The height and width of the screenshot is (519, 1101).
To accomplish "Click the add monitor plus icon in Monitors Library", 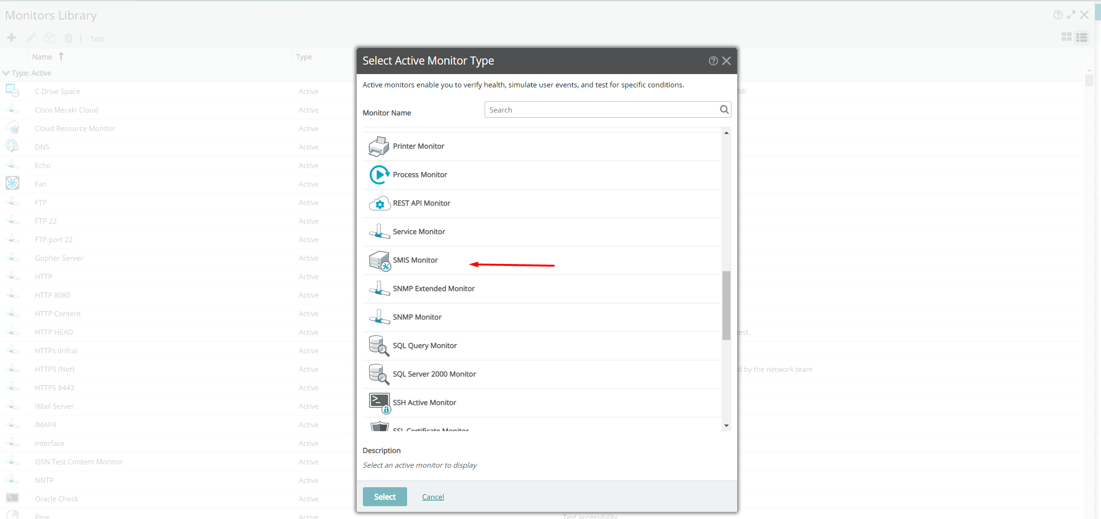I will point(11,38).
